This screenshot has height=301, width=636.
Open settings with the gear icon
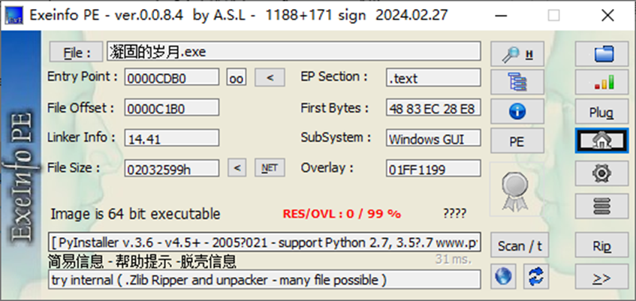click(602, 172)
